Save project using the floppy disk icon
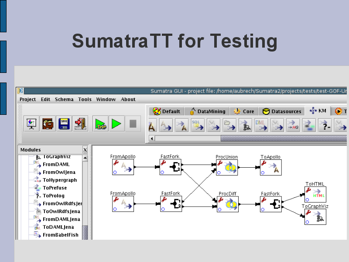 (64, 124)
